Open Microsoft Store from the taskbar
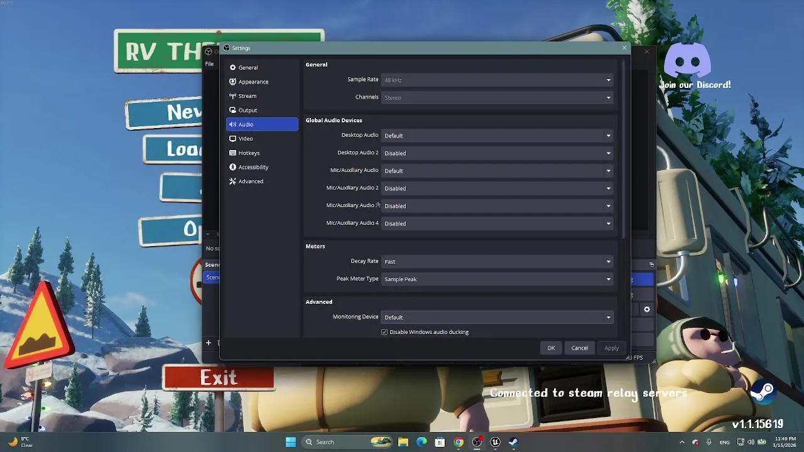The height and width of the screenshot is (452, 804). (x=440, y=442)
